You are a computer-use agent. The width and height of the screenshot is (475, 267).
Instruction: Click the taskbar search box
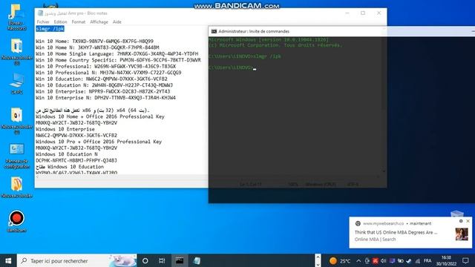pos(77,260)
